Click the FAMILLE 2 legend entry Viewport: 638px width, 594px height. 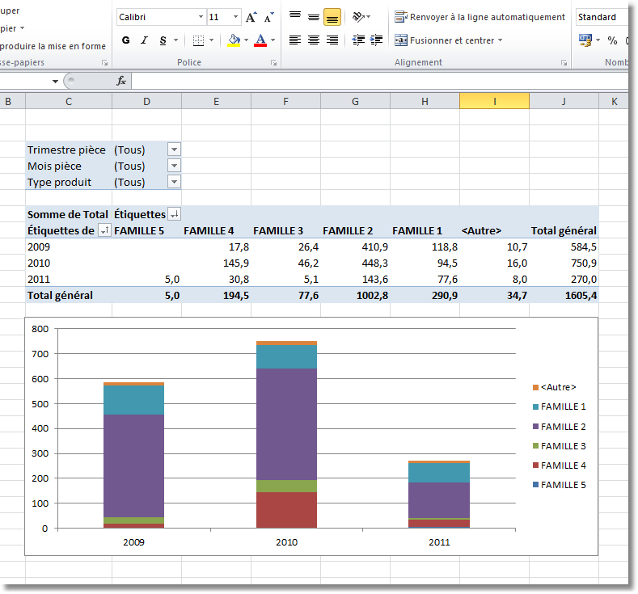pyautogui.click(x=563, y=427)
